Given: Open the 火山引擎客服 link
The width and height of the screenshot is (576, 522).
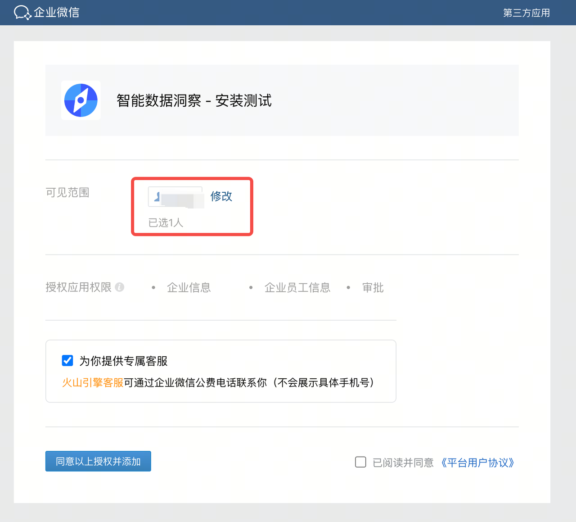Looking at the screenshot, I should (x=93, y=383).
